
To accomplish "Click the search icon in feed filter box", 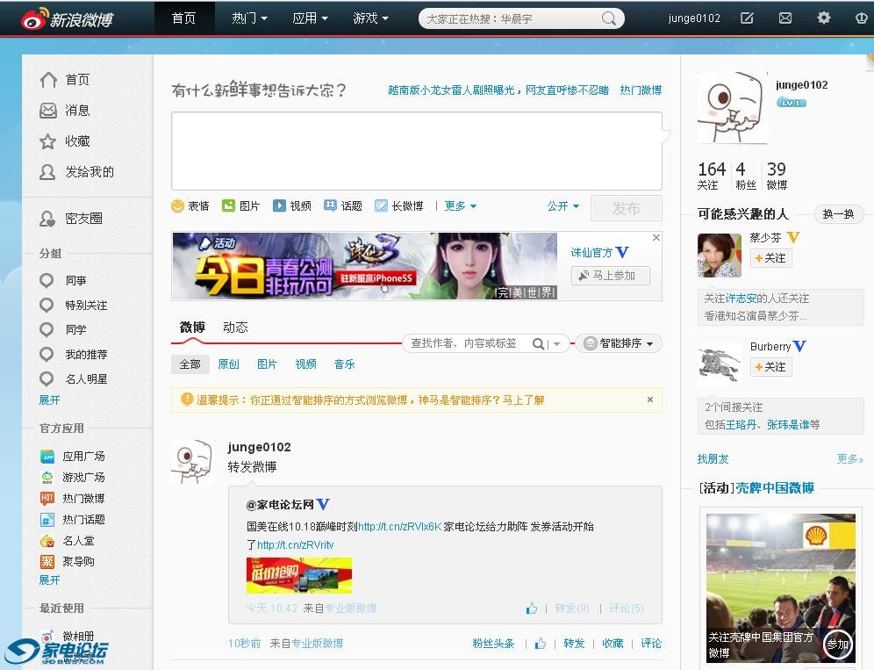I will (538, 343).
